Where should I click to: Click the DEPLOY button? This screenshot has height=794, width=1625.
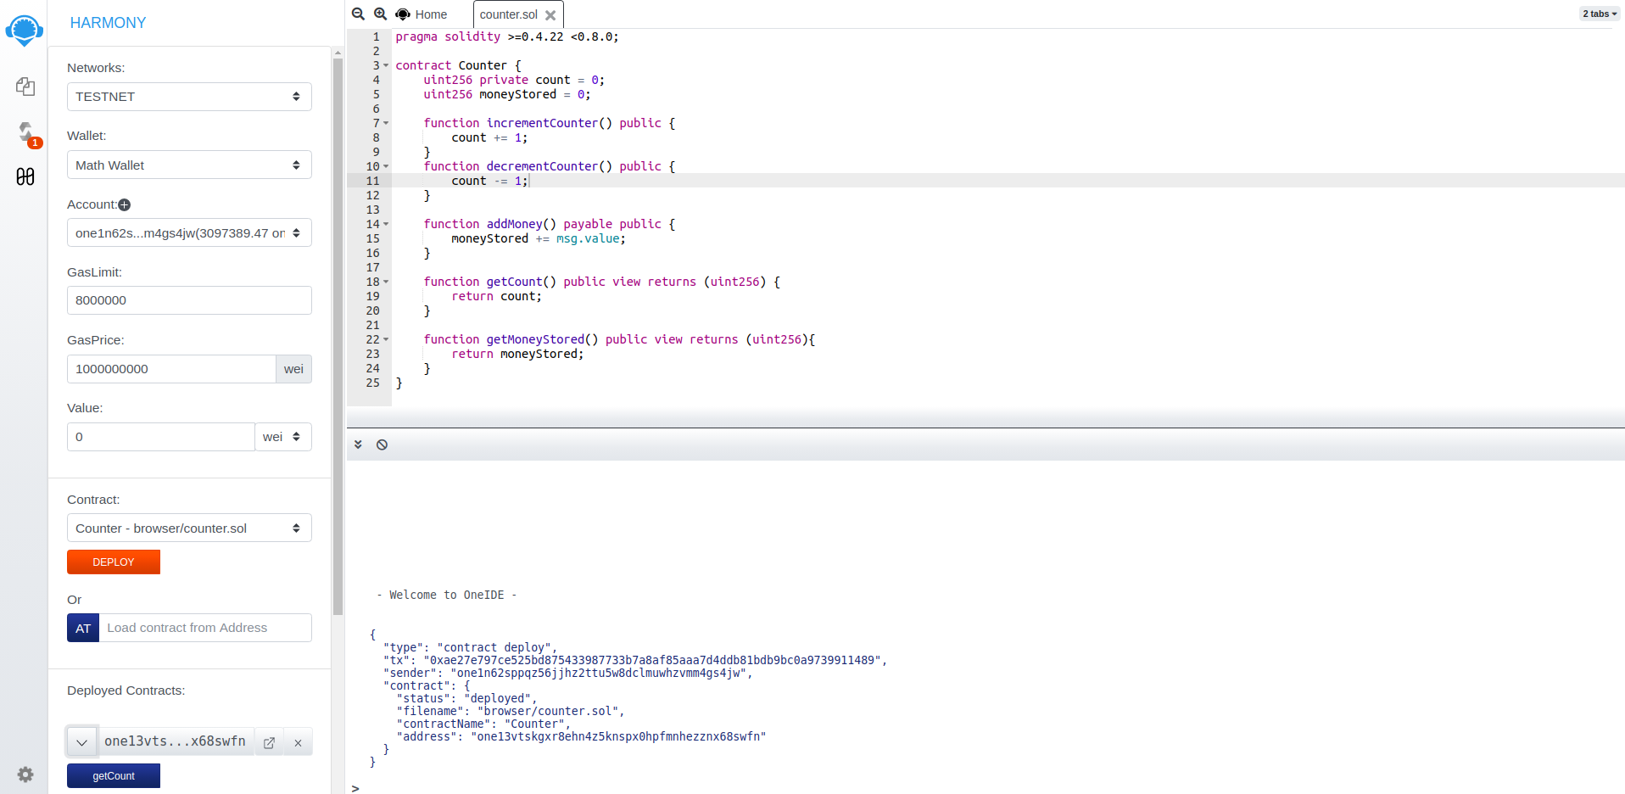114,562
